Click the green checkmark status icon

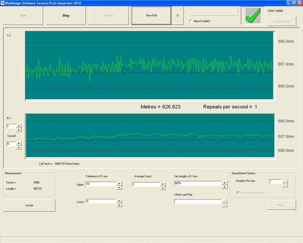252,15
